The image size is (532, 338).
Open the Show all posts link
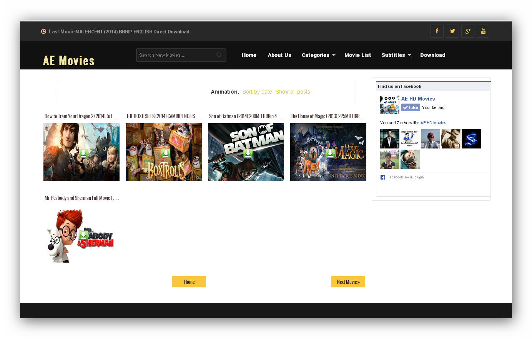point(293,92)
